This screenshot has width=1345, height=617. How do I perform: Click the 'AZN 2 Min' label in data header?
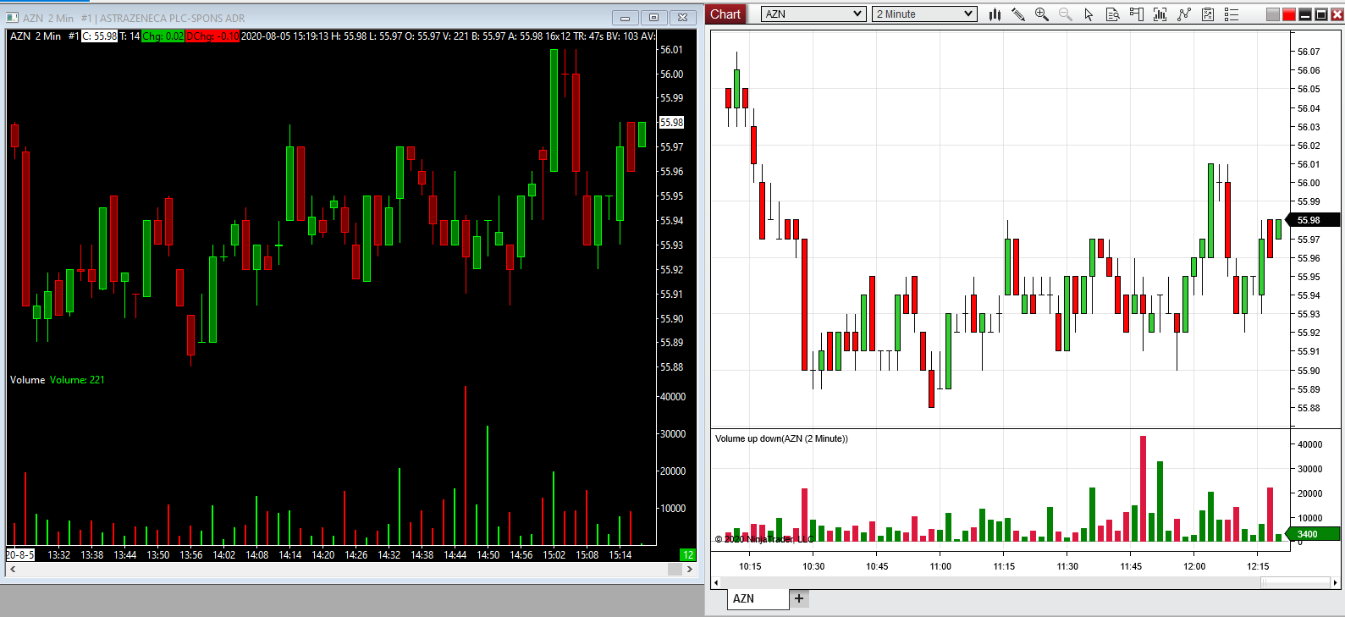pyautogui.click(x=36, y=36)
